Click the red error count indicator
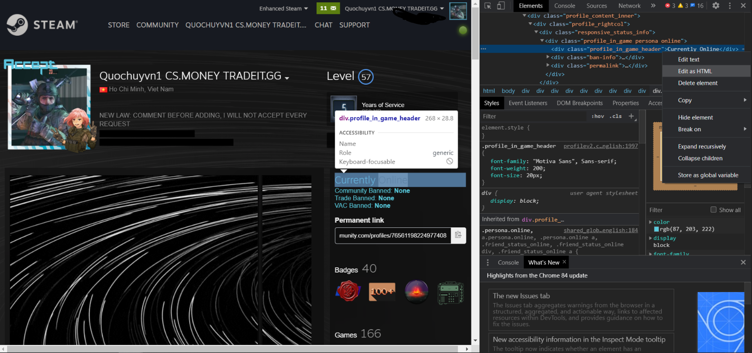The image size is (752, 353). click(670, 6)
